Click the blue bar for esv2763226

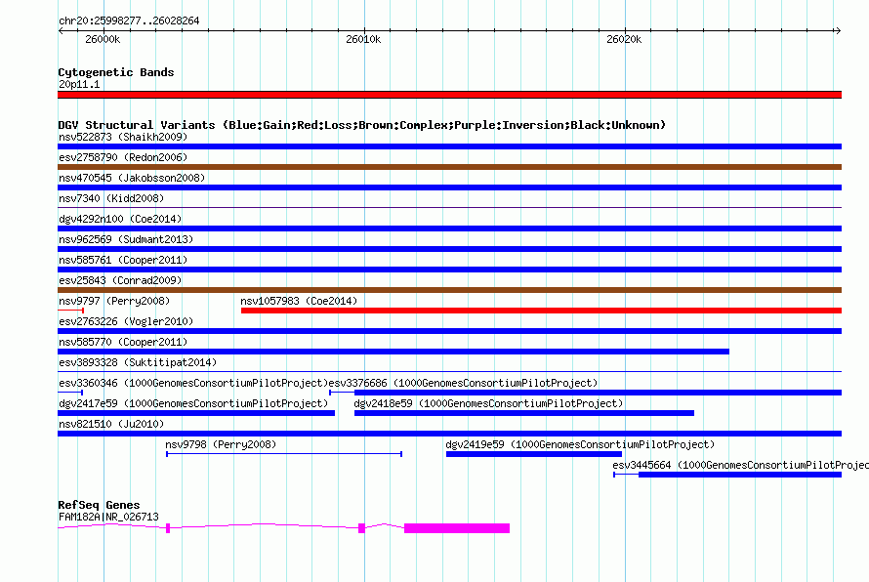pos(449,331)
